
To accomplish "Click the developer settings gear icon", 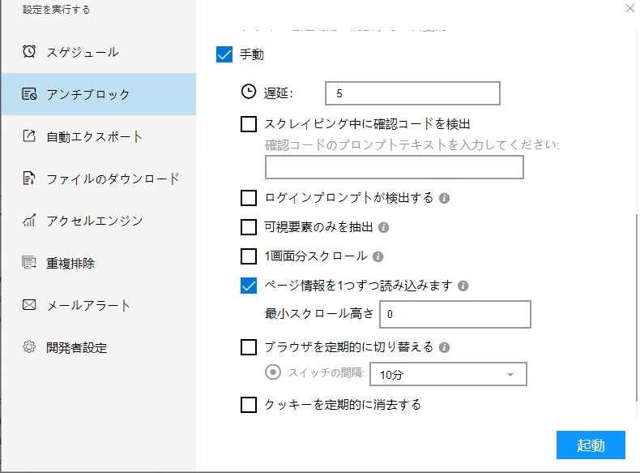I will 29,347.
